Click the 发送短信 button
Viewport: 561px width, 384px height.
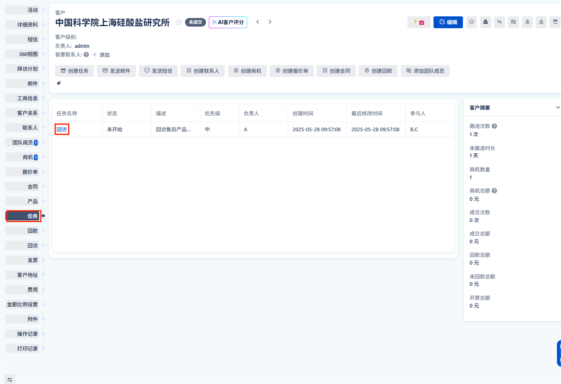158,71
